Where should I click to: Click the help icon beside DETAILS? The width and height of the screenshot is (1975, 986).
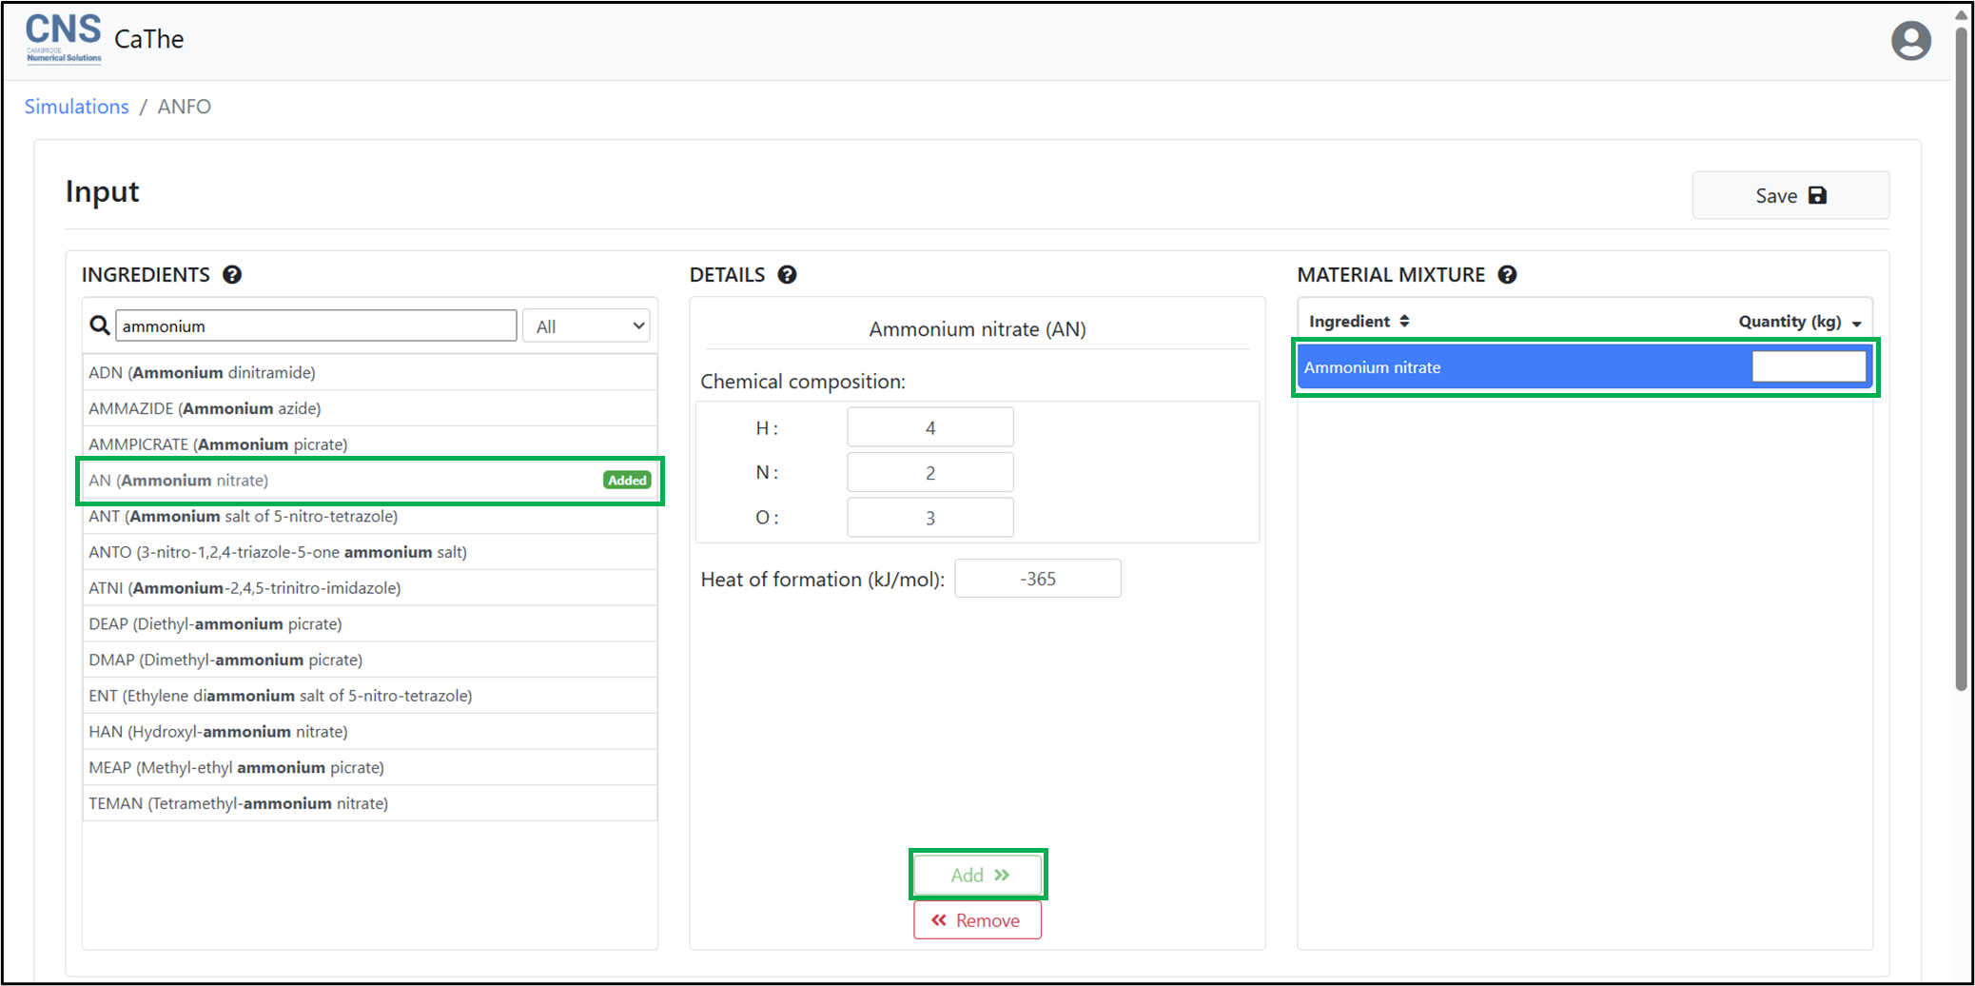pos(787,275)
